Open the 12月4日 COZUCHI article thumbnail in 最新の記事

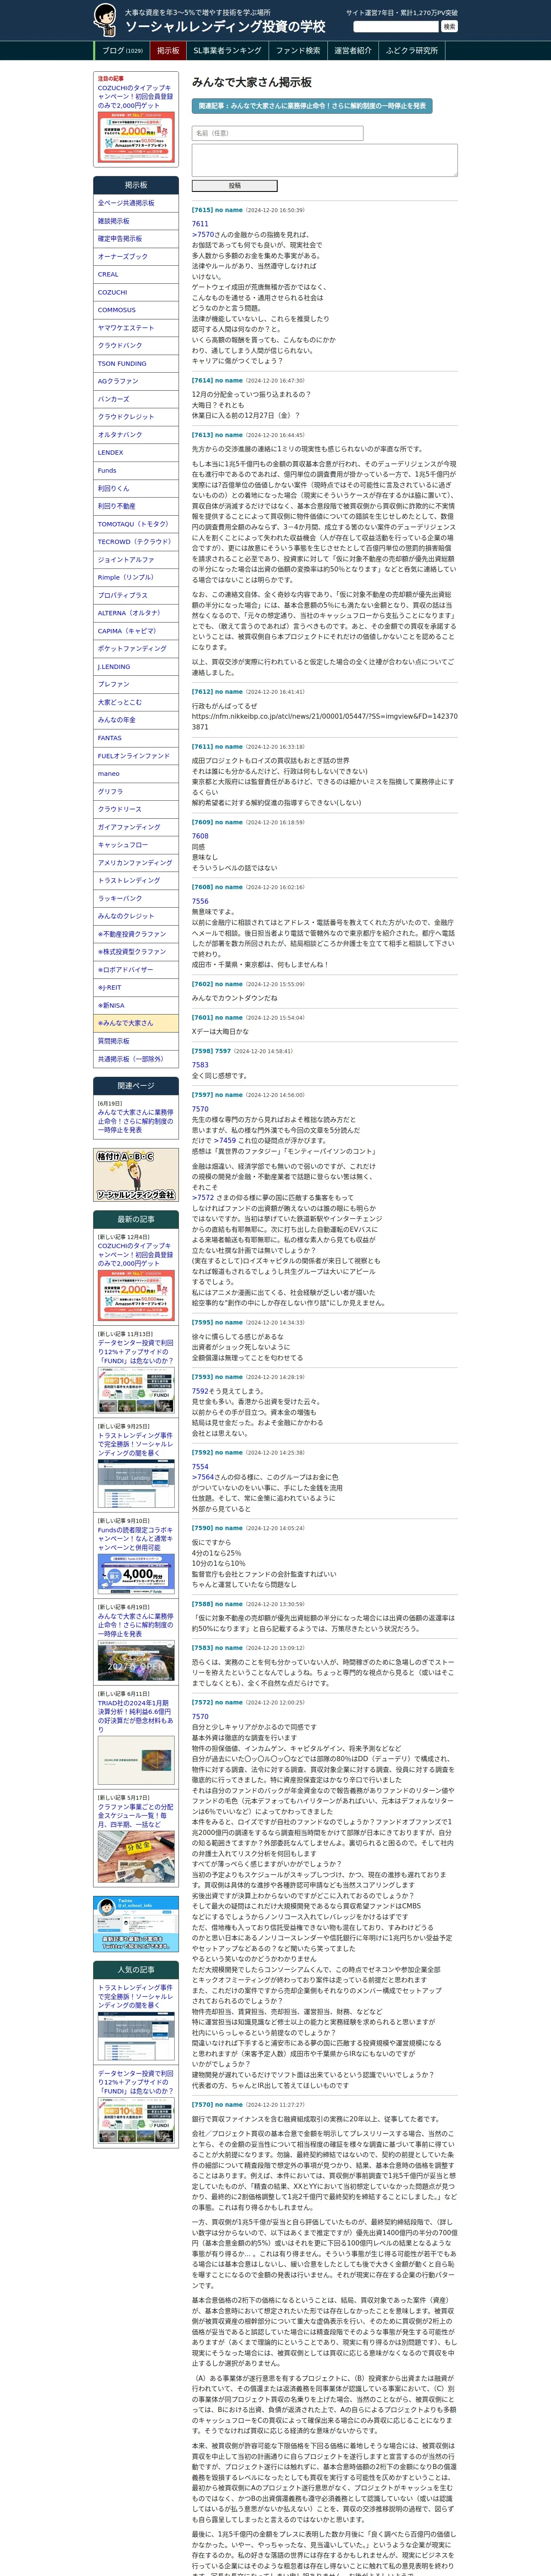(x=136, y=1296)
